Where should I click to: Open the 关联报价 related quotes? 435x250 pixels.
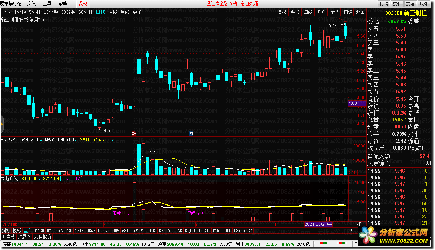42,237
